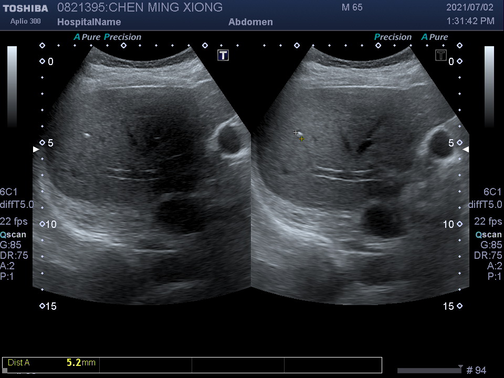Viewport: 504px width, 378px height.
Task: Click the right G:85 gain value
Action: coord(491,245)
